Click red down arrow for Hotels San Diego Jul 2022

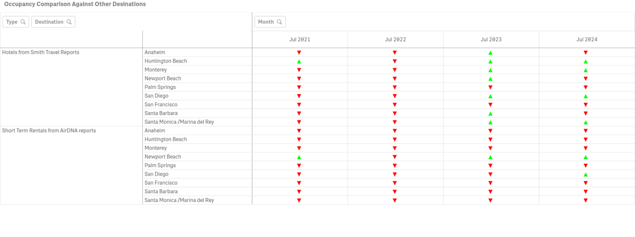(x=395, y=96)
